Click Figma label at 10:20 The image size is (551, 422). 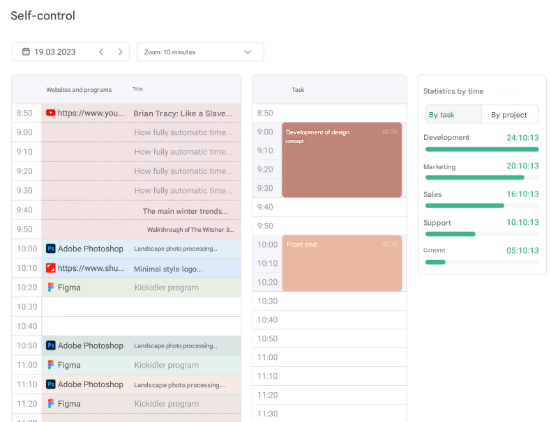pos(69,288)
